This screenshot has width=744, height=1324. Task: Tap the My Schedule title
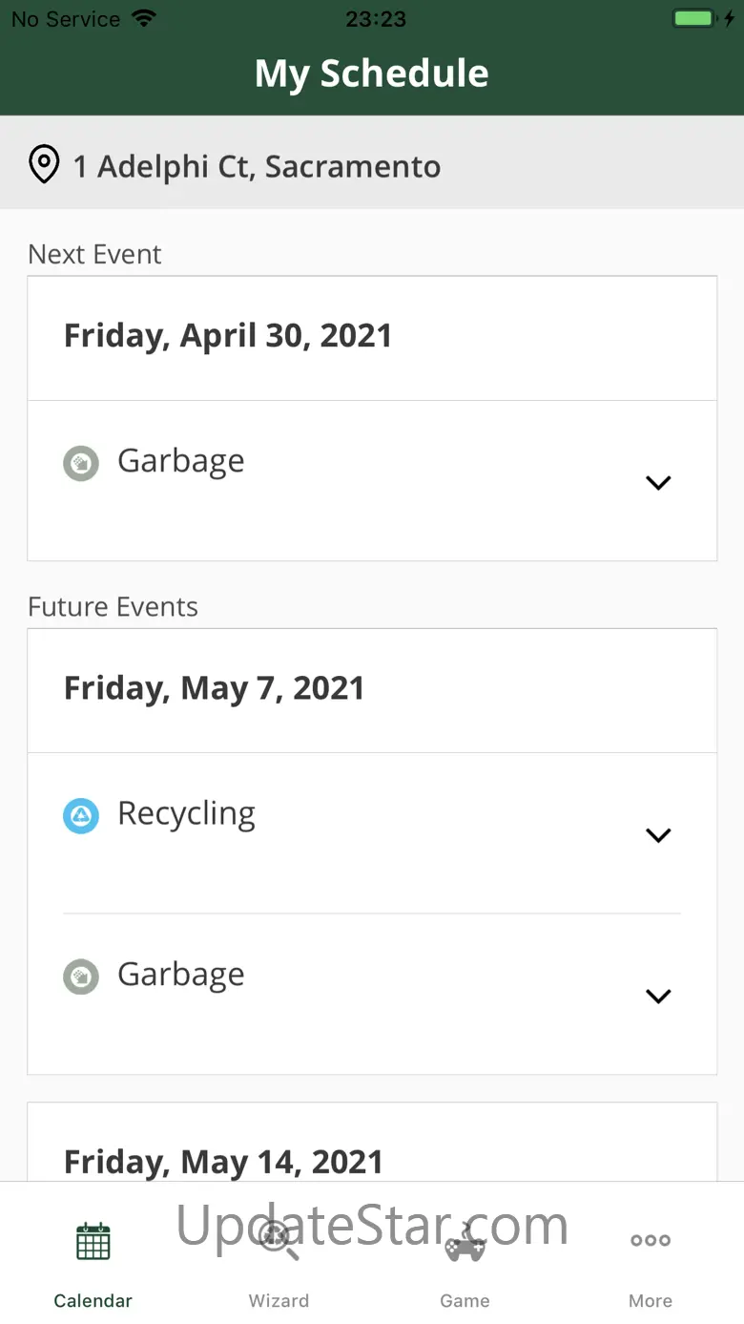372,74
